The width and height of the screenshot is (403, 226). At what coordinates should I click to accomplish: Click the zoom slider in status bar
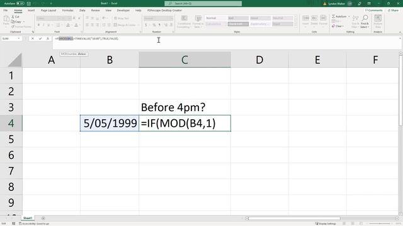pos(380,223)
